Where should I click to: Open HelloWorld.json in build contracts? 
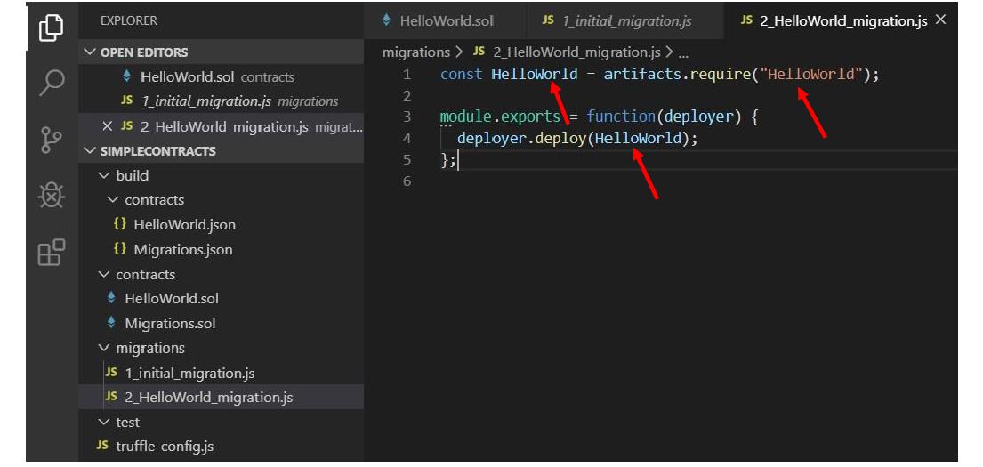point(184,224)
